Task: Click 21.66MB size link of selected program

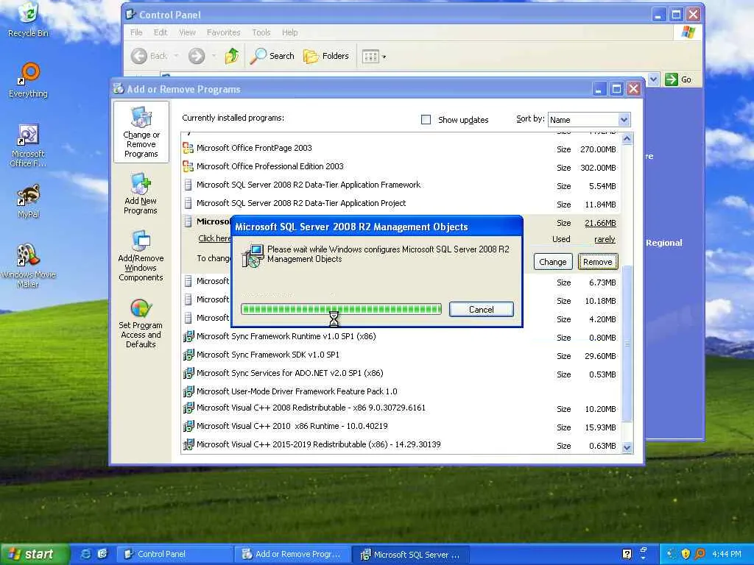Action: coord(600,223)
